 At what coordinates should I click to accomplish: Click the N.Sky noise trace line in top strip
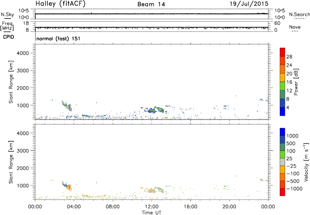tap(152, 14)
